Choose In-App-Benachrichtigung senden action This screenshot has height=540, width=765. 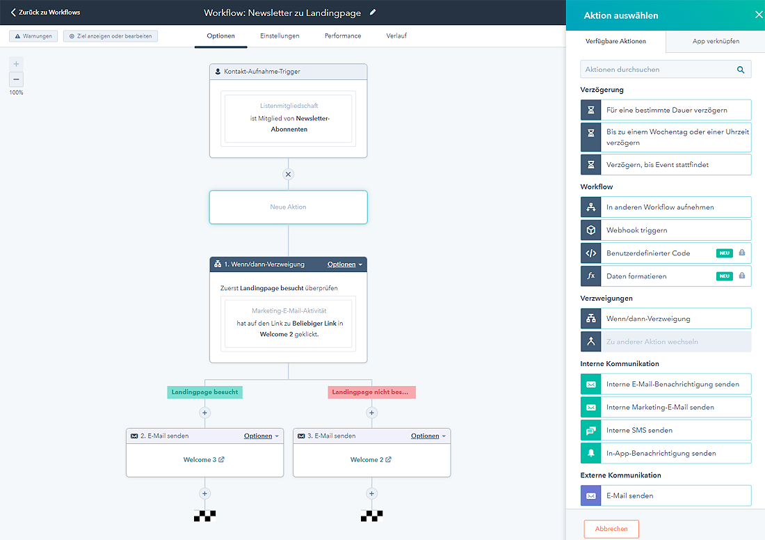point(666,452)
